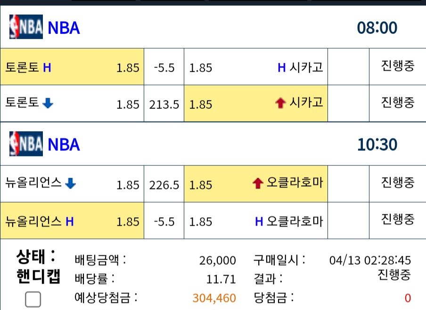The height and width of the screenshot is (310, 426).
Task: Click the 226.5 total line cell
Action: click(164, 184)
